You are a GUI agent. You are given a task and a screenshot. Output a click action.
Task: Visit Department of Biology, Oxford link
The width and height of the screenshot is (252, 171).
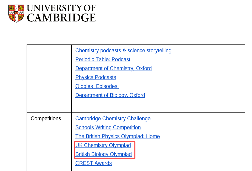(x=110, y=95)
